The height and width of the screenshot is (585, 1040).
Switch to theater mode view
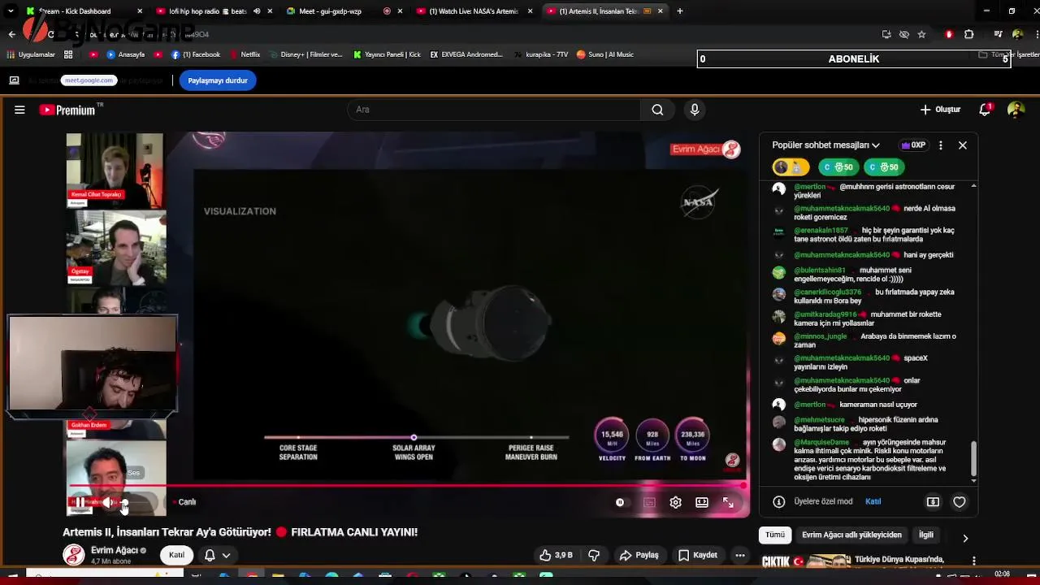pos(702,502)
